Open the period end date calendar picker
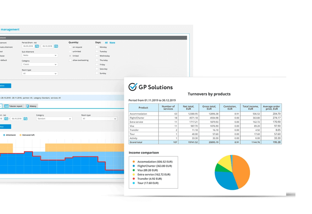 (x=56, y=46)
